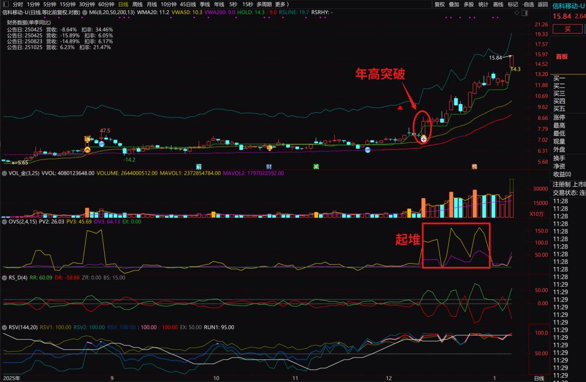
Task: Select the 10分钟 period tab
Action: click(169, 4)
